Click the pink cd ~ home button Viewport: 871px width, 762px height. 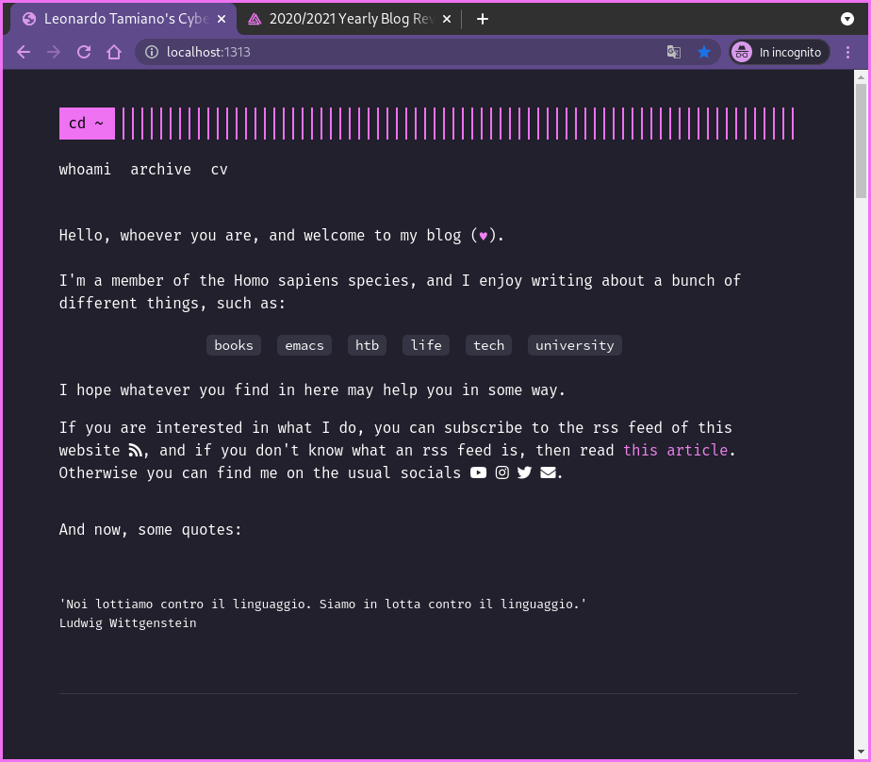pos(88,124)
